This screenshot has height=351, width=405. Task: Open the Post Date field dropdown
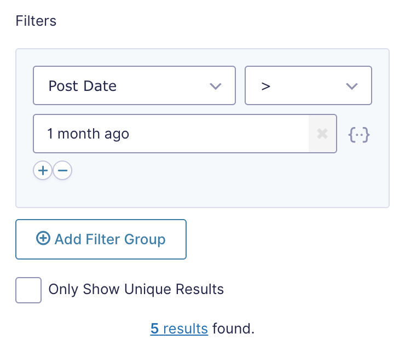(134, 85)
